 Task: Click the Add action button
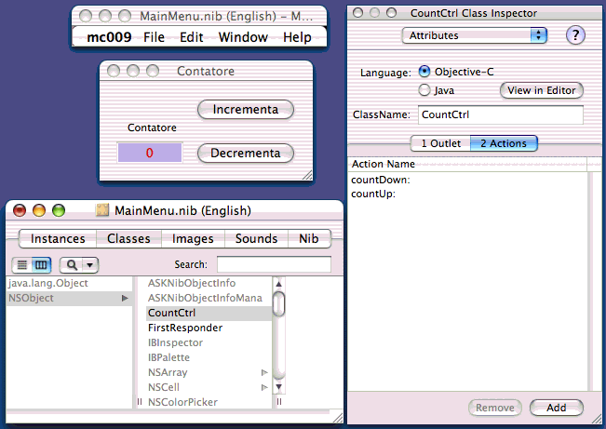point(556,408)
